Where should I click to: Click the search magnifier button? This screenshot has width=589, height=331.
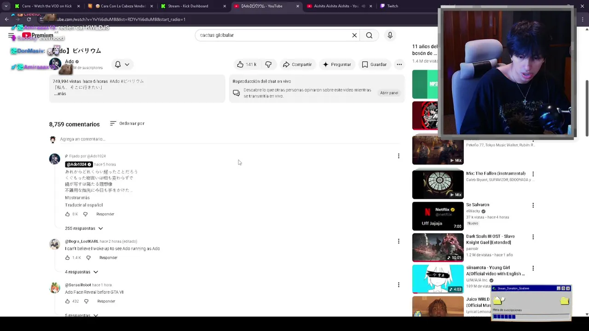pyautogui.click(x=369, y=35)
